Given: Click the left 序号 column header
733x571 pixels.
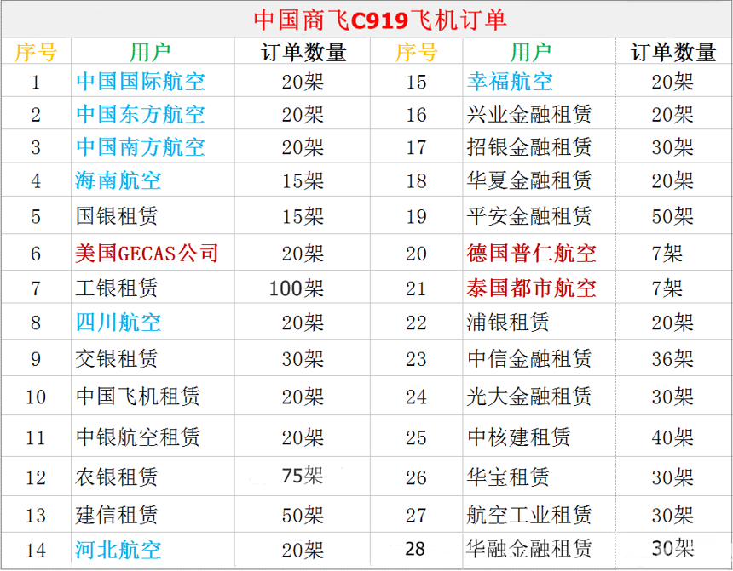Looking at the screenshot, I should pyautogui.click(x=36, y=51).
